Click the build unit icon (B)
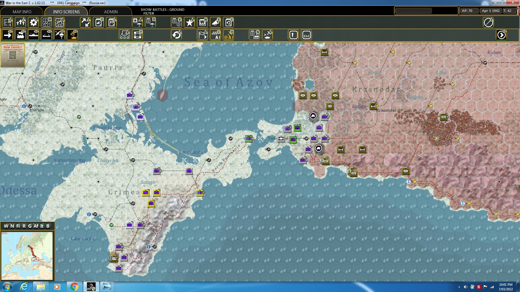The width and height of the screenshot is (520, 292). pos(125,35)
